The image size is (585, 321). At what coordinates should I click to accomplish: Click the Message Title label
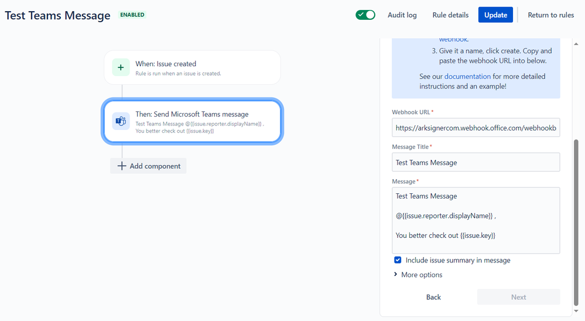[410, 146]
